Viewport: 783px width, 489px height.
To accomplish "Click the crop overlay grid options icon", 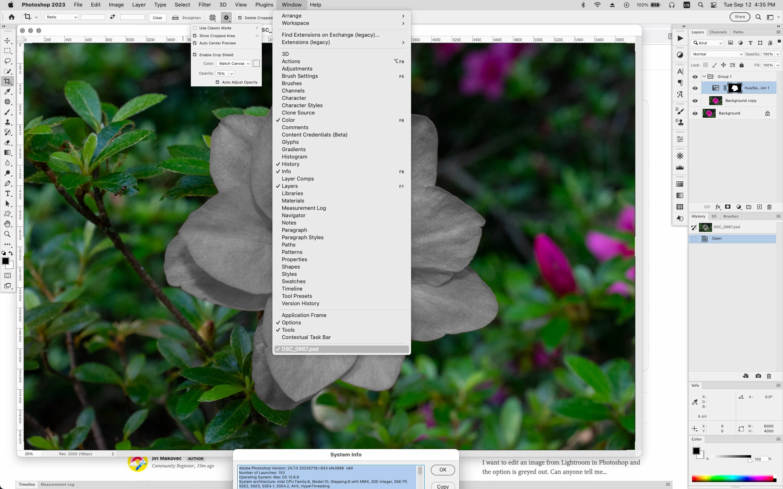I will (x=212, y=18).
